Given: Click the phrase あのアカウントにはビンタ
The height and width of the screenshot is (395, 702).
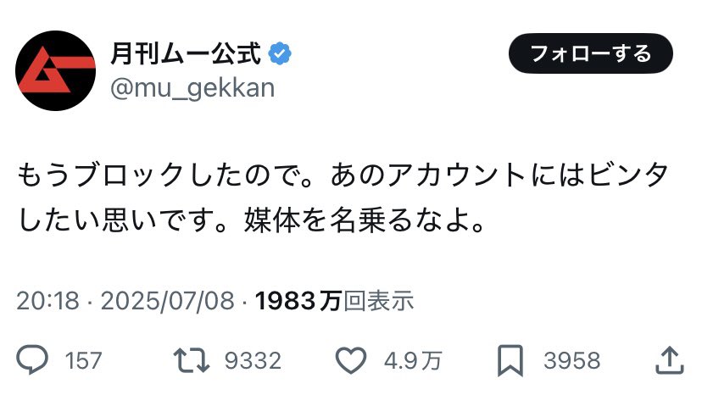Looking at the screenshot, I should point(499,177).
